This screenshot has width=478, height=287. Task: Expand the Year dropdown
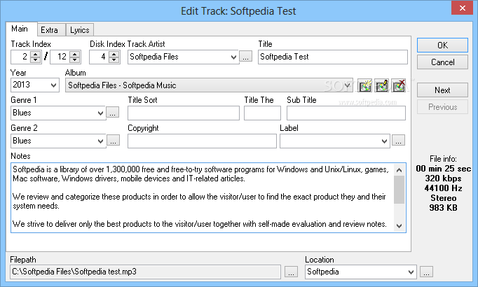[53, 85]
